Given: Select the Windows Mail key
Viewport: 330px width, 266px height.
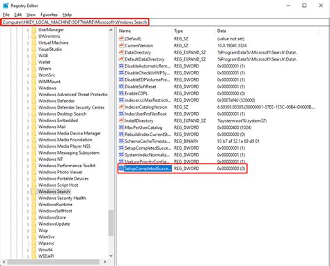Looking at the screenshot, I should [52, 127].
